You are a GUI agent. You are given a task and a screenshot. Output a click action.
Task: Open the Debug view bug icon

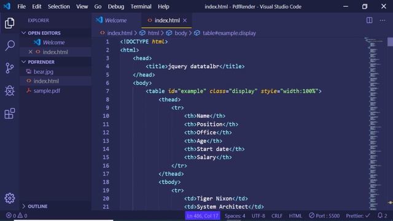tap(10, 90)
